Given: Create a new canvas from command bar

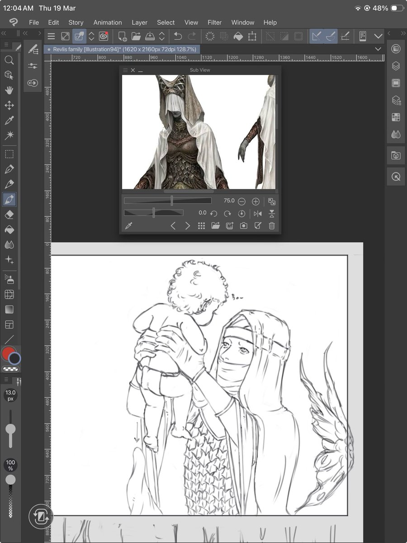Looking at the screenshot, I should click(x=122, y=37).
